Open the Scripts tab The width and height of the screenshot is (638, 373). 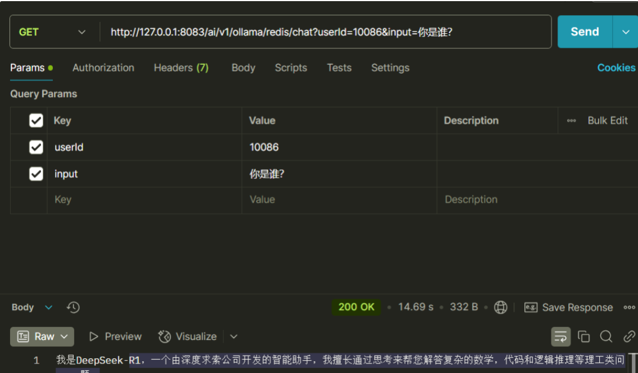pos(291,68)
